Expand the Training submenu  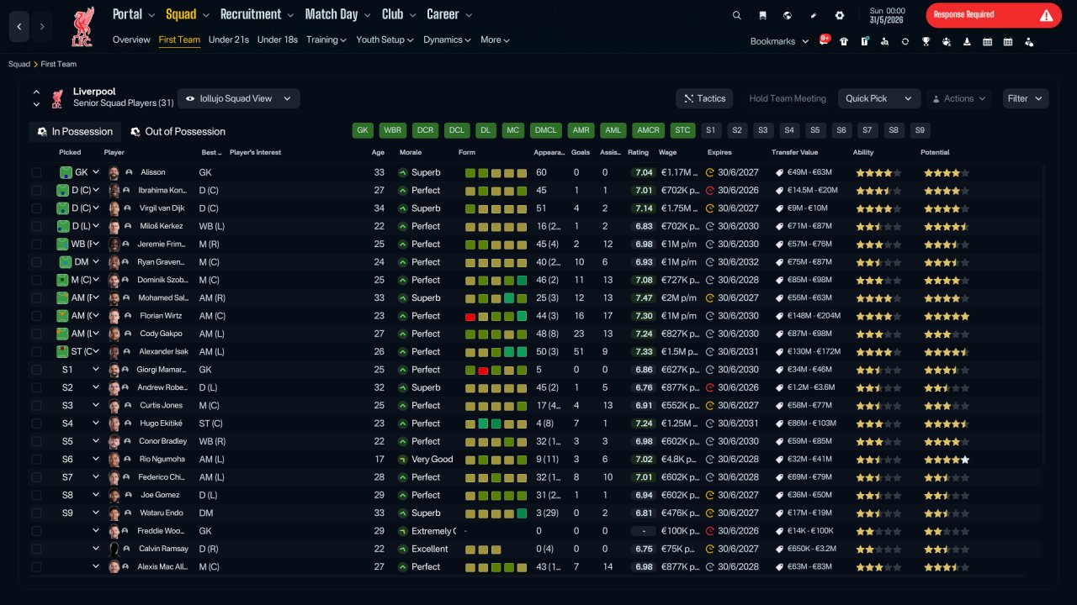(x=326, y=39)
